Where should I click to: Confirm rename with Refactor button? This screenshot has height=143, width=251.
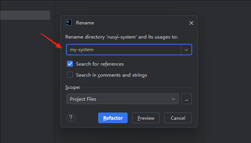113,118
